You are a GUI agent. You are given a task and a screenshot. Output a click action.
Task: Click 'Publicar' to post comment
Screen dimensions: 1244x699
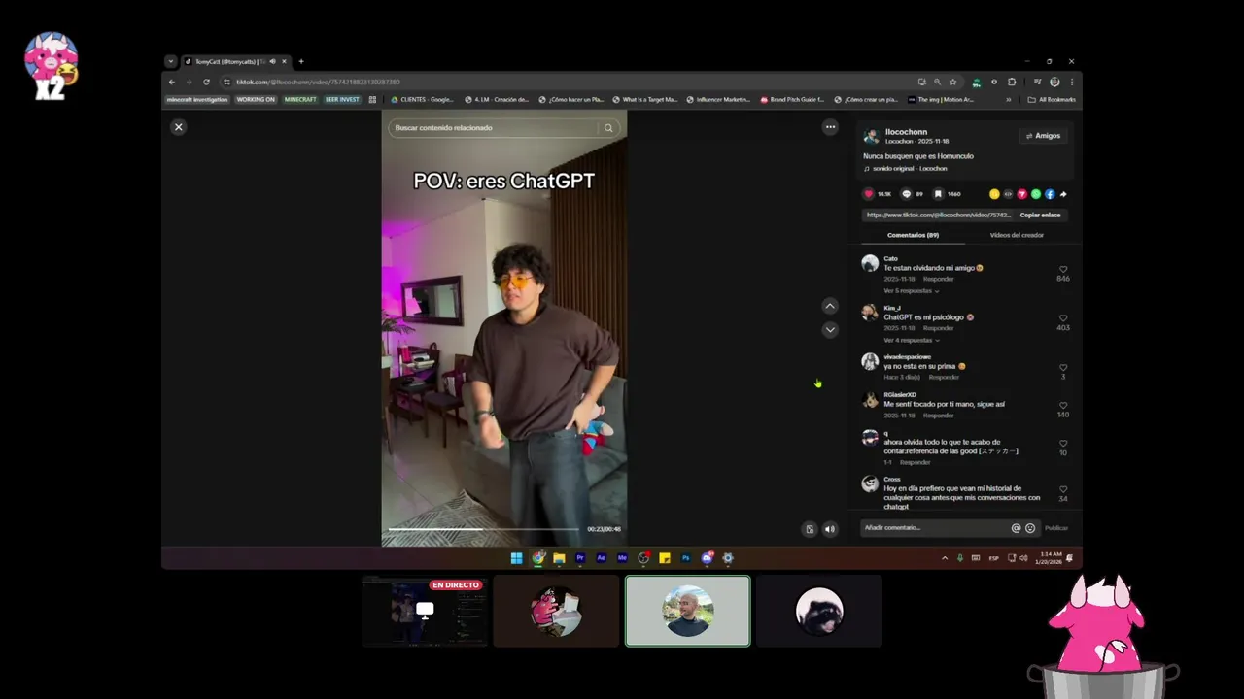tap(1056, 528)
